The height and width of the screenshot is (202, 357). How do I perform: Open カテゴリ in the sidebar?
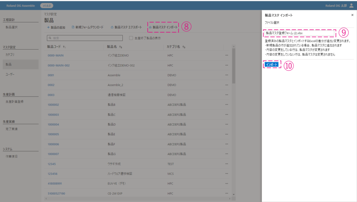10,55
